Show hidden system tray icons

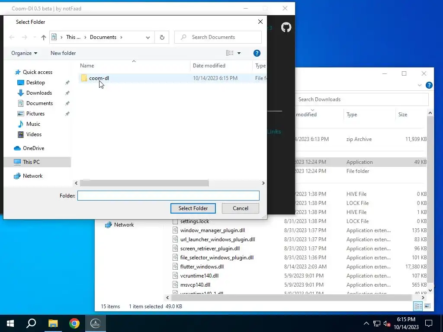366,323
